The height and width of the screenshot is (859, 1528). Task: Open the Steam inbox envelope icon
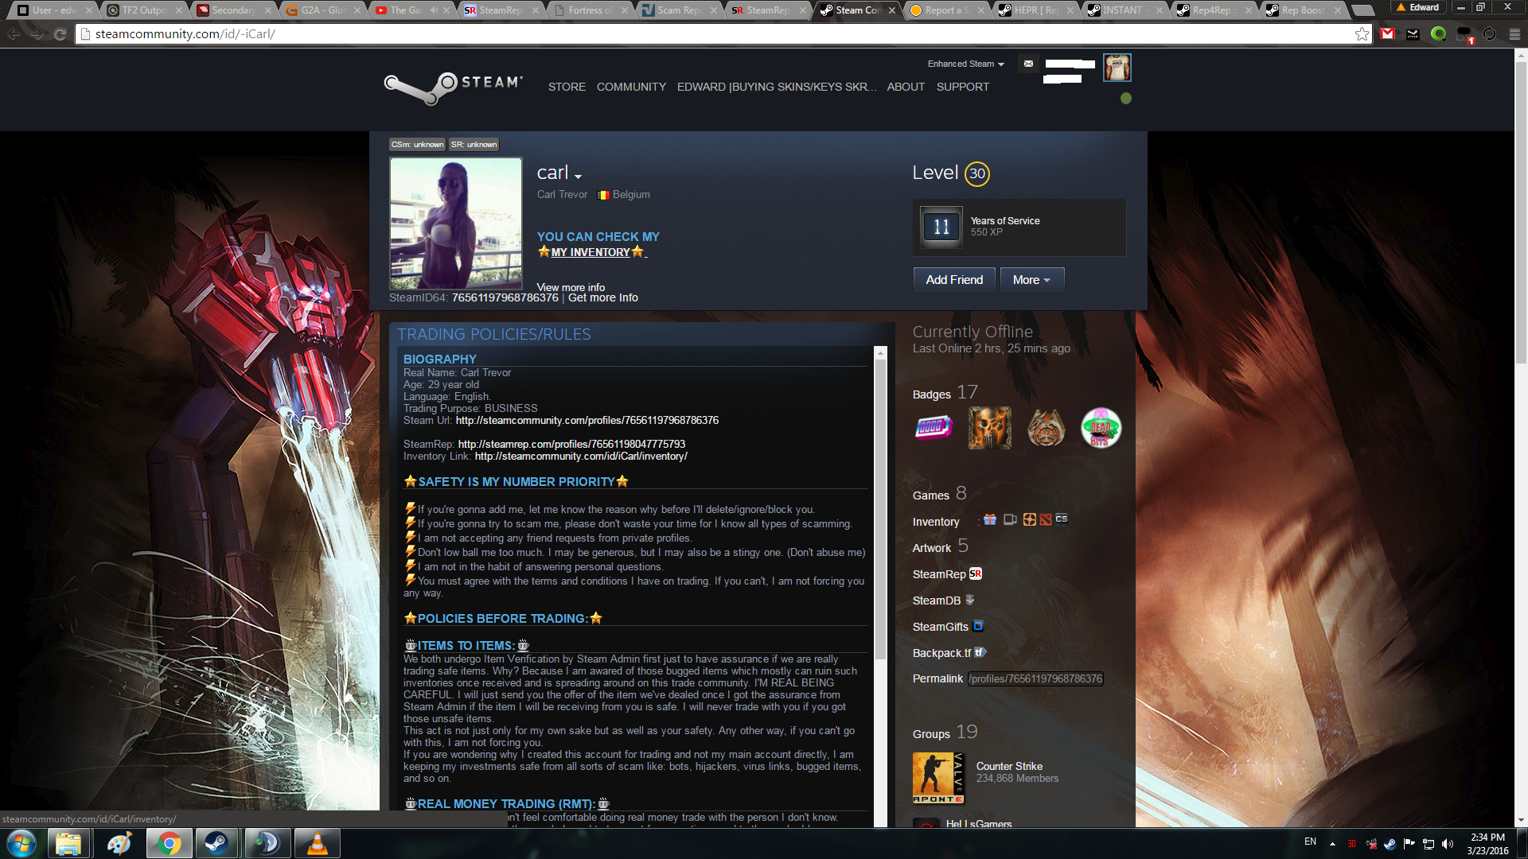pyautogui.click(x=1028, y=64)
